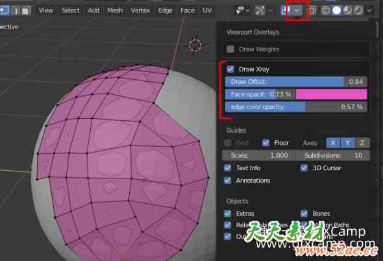The image size is (383, 261).
Task: Toggle the viewport gizmos icon
Action: (260, 10)
